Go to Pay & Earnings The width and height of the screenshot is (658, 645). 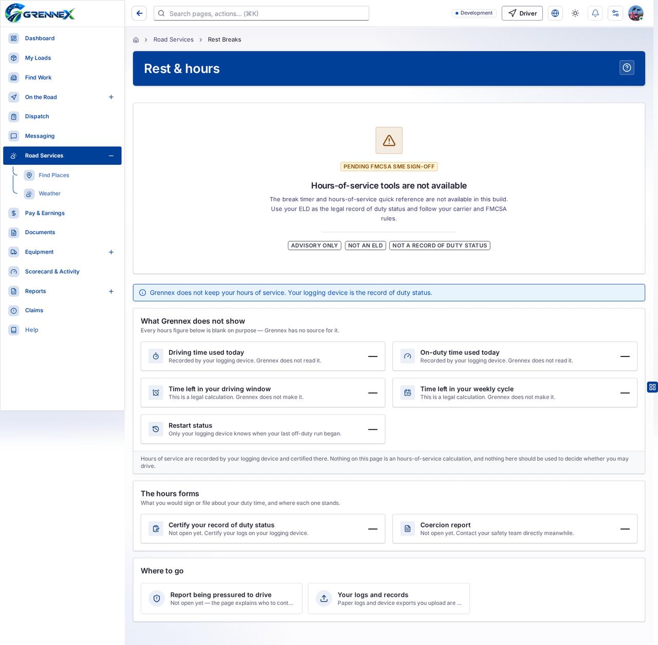(62, 213)
